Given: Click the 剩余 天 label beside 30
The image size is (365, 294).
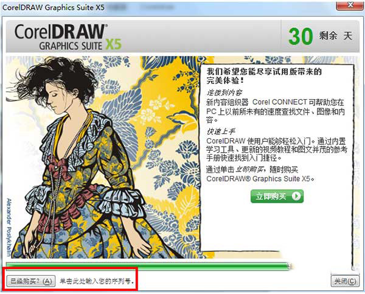Looking at the screenshot, I should pyautogui.click(x=336, y=36).
